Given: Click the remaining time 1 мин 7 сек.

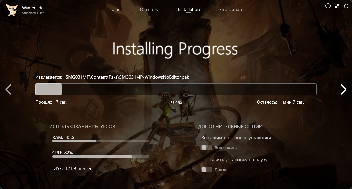Looking at the screenshot, I should pyautogui.click(x=292, y=102).
